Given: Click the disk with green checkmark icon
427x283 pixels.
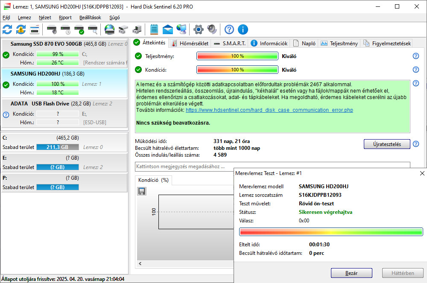Looking at the screenshot, I should click(x=79, y=29).
